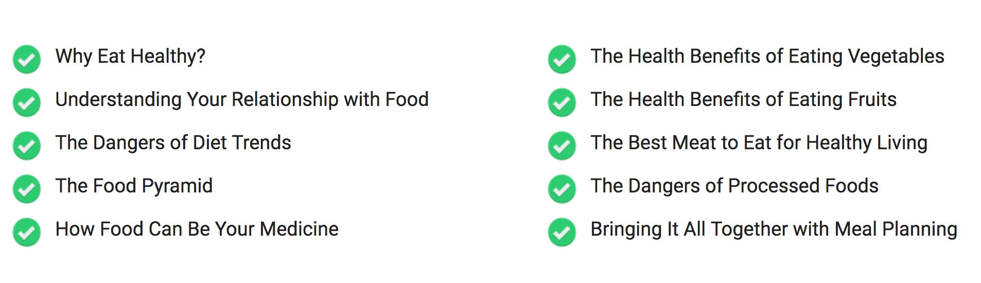Click checkmark beside Bringing It All Together
The image size is (981, 283).
point(562,232)
